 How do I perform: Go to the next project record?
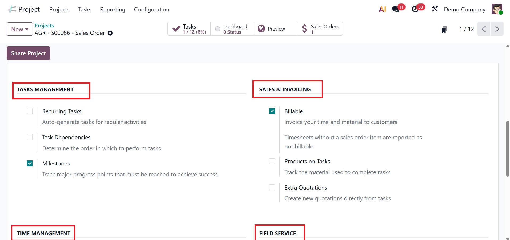497,29
